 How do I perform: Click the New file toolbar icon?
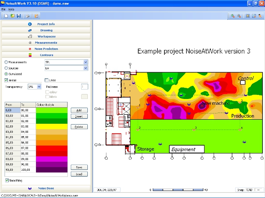(6, 16)
